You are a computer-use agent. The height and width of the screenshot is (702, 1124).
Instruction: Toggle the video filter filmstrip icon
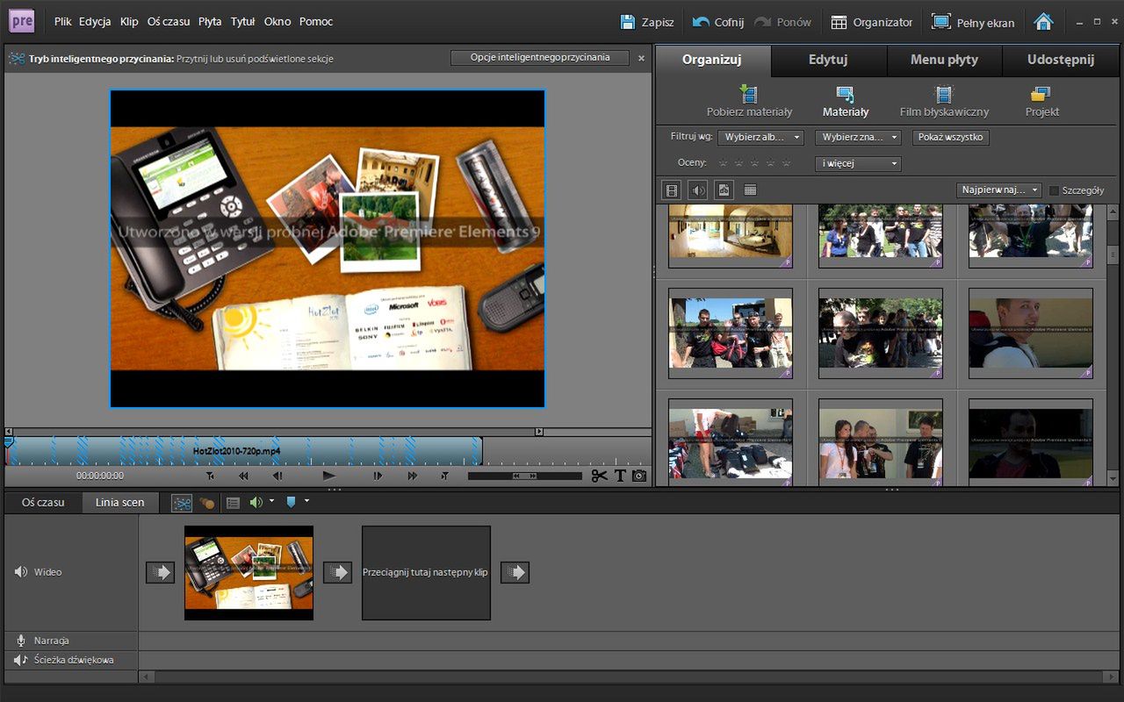coord(672,190)
